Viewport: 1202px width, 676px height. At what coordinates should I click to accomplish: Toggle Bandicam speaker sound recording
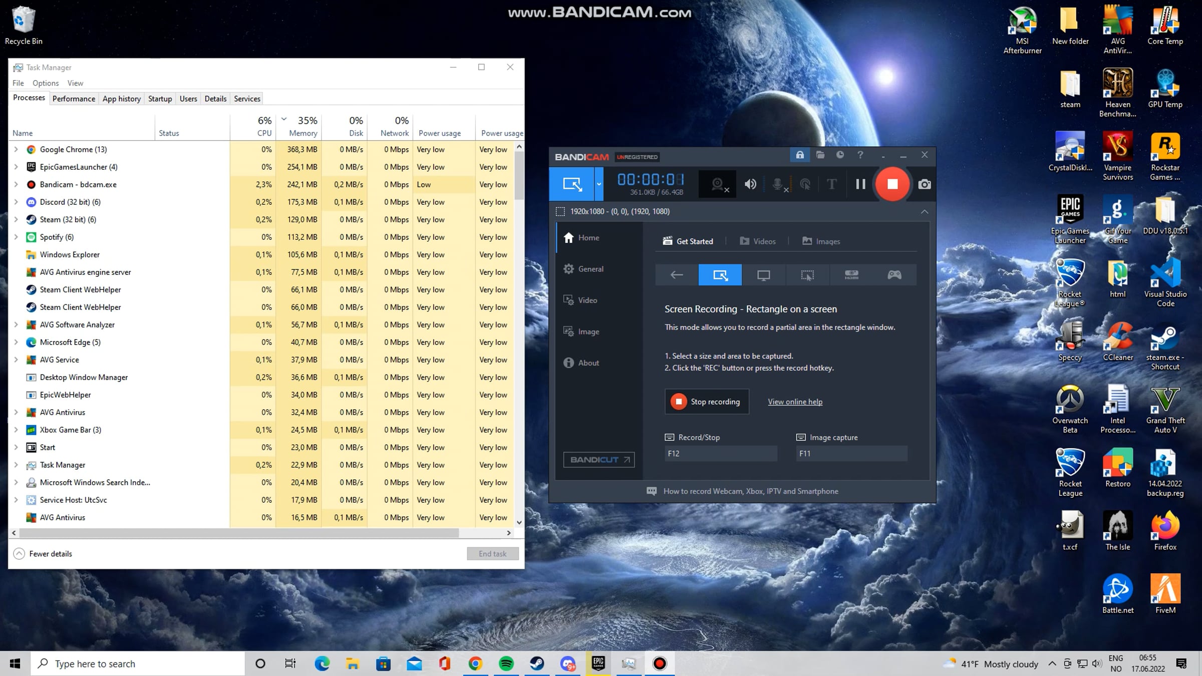tap(750, 184)
